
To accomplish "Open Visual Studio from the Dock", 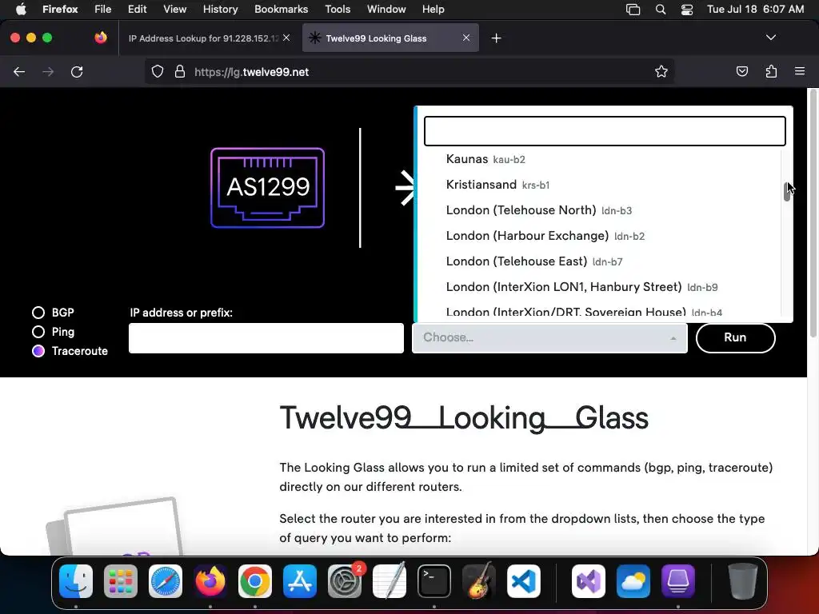I will tap(589, 581).
